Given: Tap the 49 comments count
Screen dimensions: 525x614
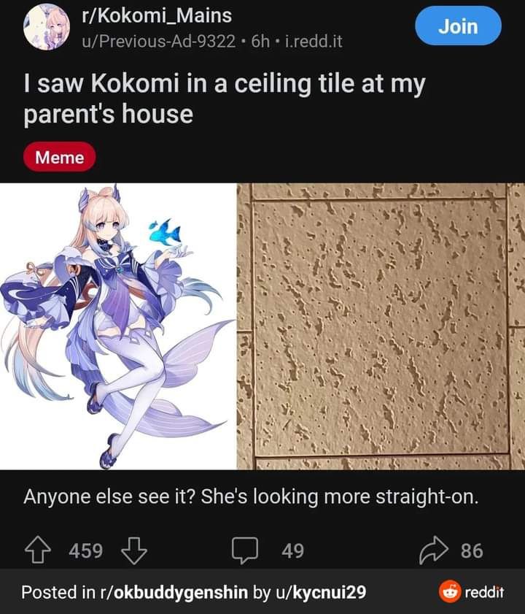Looking at the screenshot, I should tap(292, 550).
